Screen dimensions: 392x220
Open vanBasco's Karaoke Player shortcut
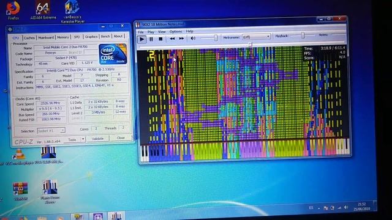click(x=72, y=12)
